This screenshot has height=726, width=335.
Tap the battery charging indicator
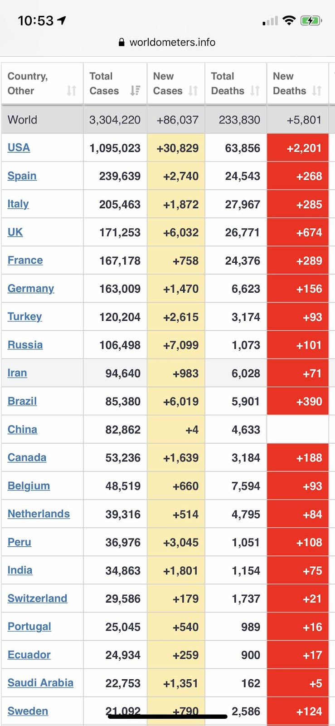coord(311,20)
